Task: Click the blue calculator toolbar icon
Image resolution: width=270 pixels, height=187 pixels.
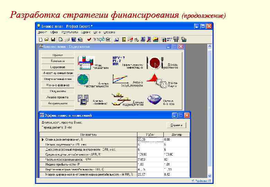Action: click(x=74, y=39)
